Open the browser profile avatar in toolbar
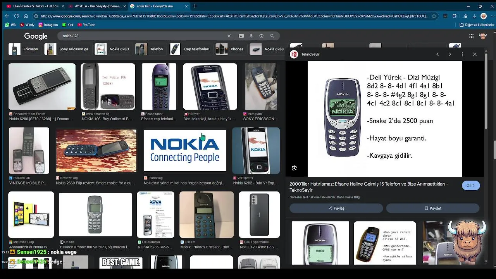The width and height of the screenshot is (496, 279). click(484, 16)
